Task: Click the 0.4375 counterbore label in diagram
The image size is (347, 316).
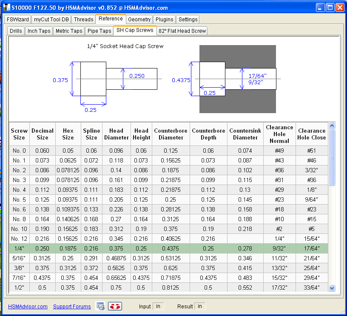Action: 181,80
